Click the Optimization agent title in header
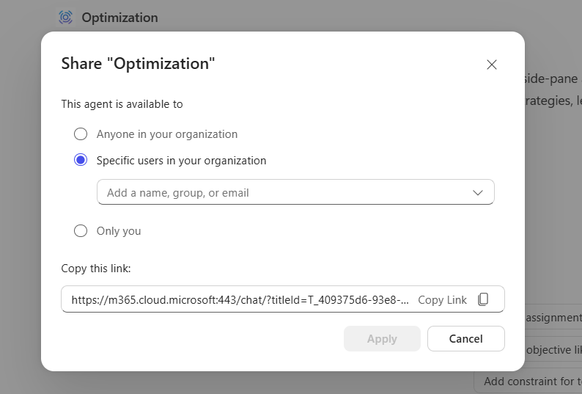The height and width of the screenshot is (394, 582). 119,17
